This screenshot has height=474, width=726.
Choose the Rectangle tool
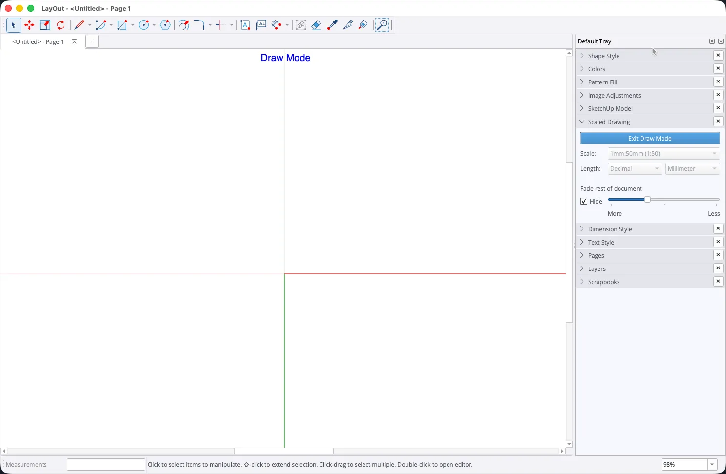[122, 25]
